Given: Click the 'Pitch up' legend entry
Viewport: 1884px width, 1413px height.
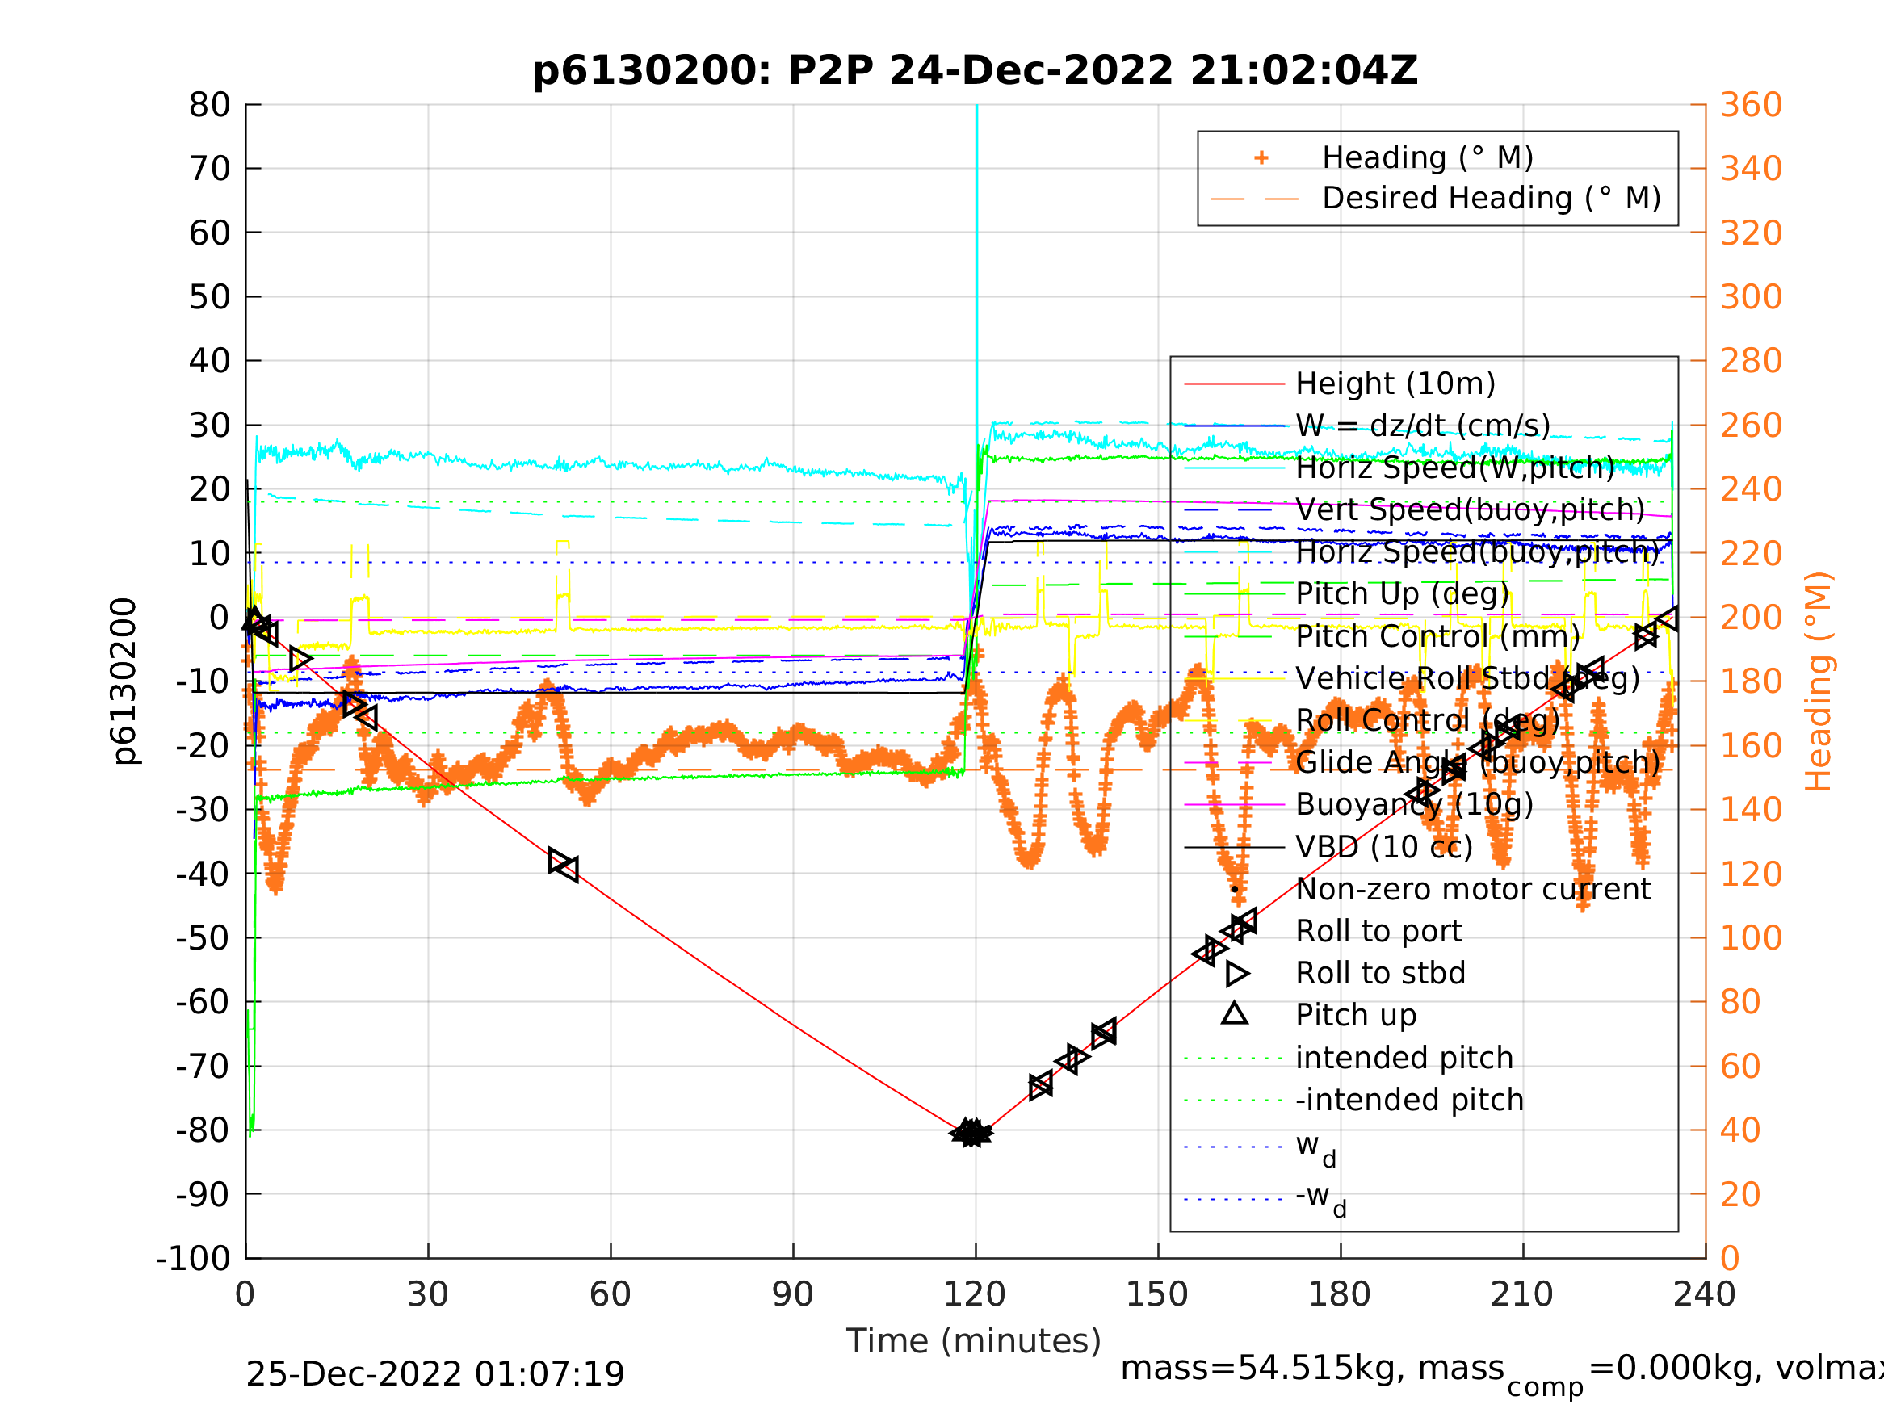Looking at the screenshot, I should [x=1356, y=1015].
